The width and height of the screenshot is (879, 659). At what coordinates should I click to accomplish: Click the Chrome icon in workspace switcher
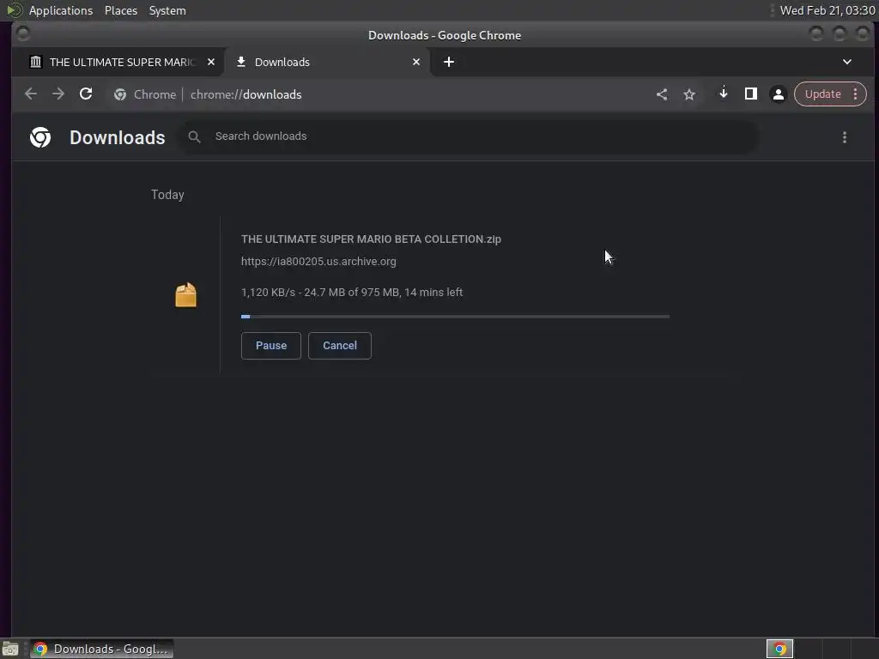779,649
